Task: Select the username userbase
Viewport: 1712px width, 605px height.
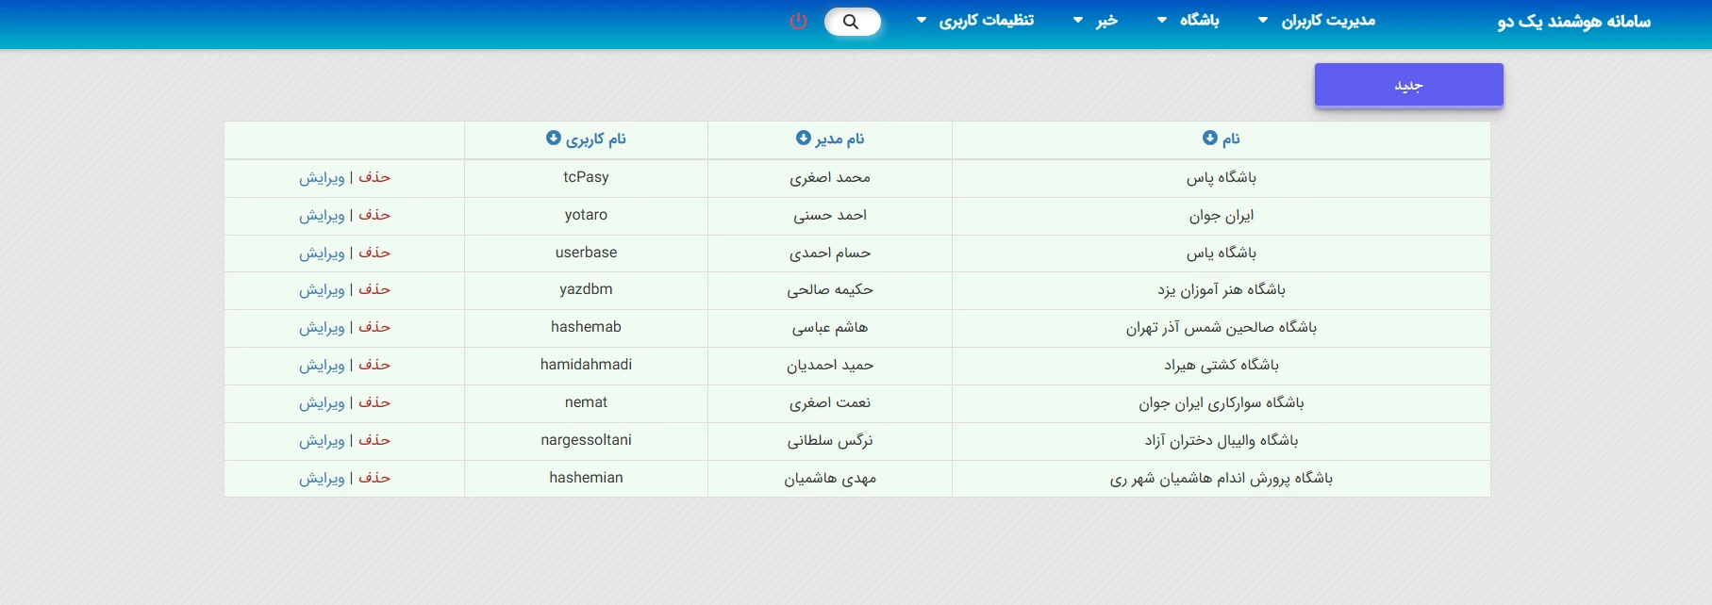Action: click(586, 253)
